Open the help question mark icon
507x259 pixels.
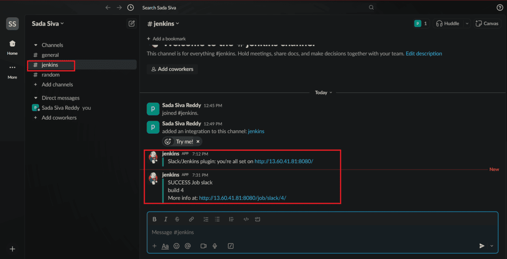click(499, 8)
